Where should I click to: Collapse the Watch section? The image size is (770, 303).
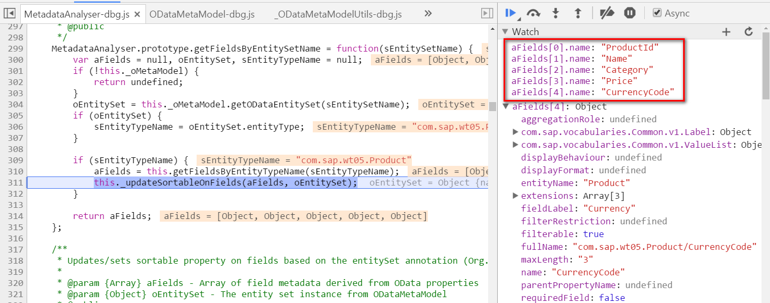[506, 32]
